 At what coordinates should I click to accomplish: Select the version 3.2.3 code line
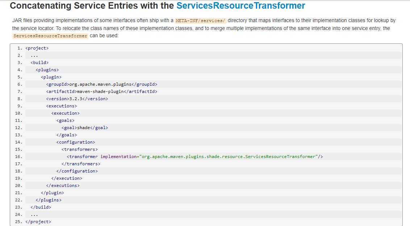(76, 98)
